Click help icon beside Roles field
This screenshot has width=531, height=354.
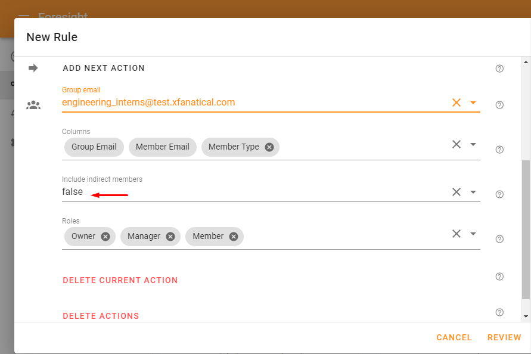pyautogui.click(x=499, y=239)
